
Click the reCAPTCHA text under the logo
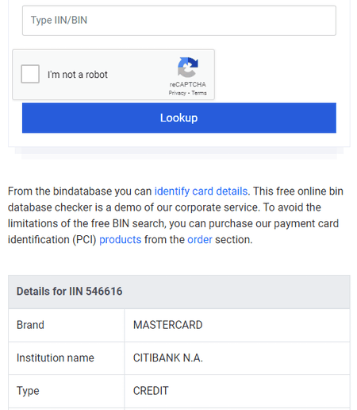tap(188, 84)
